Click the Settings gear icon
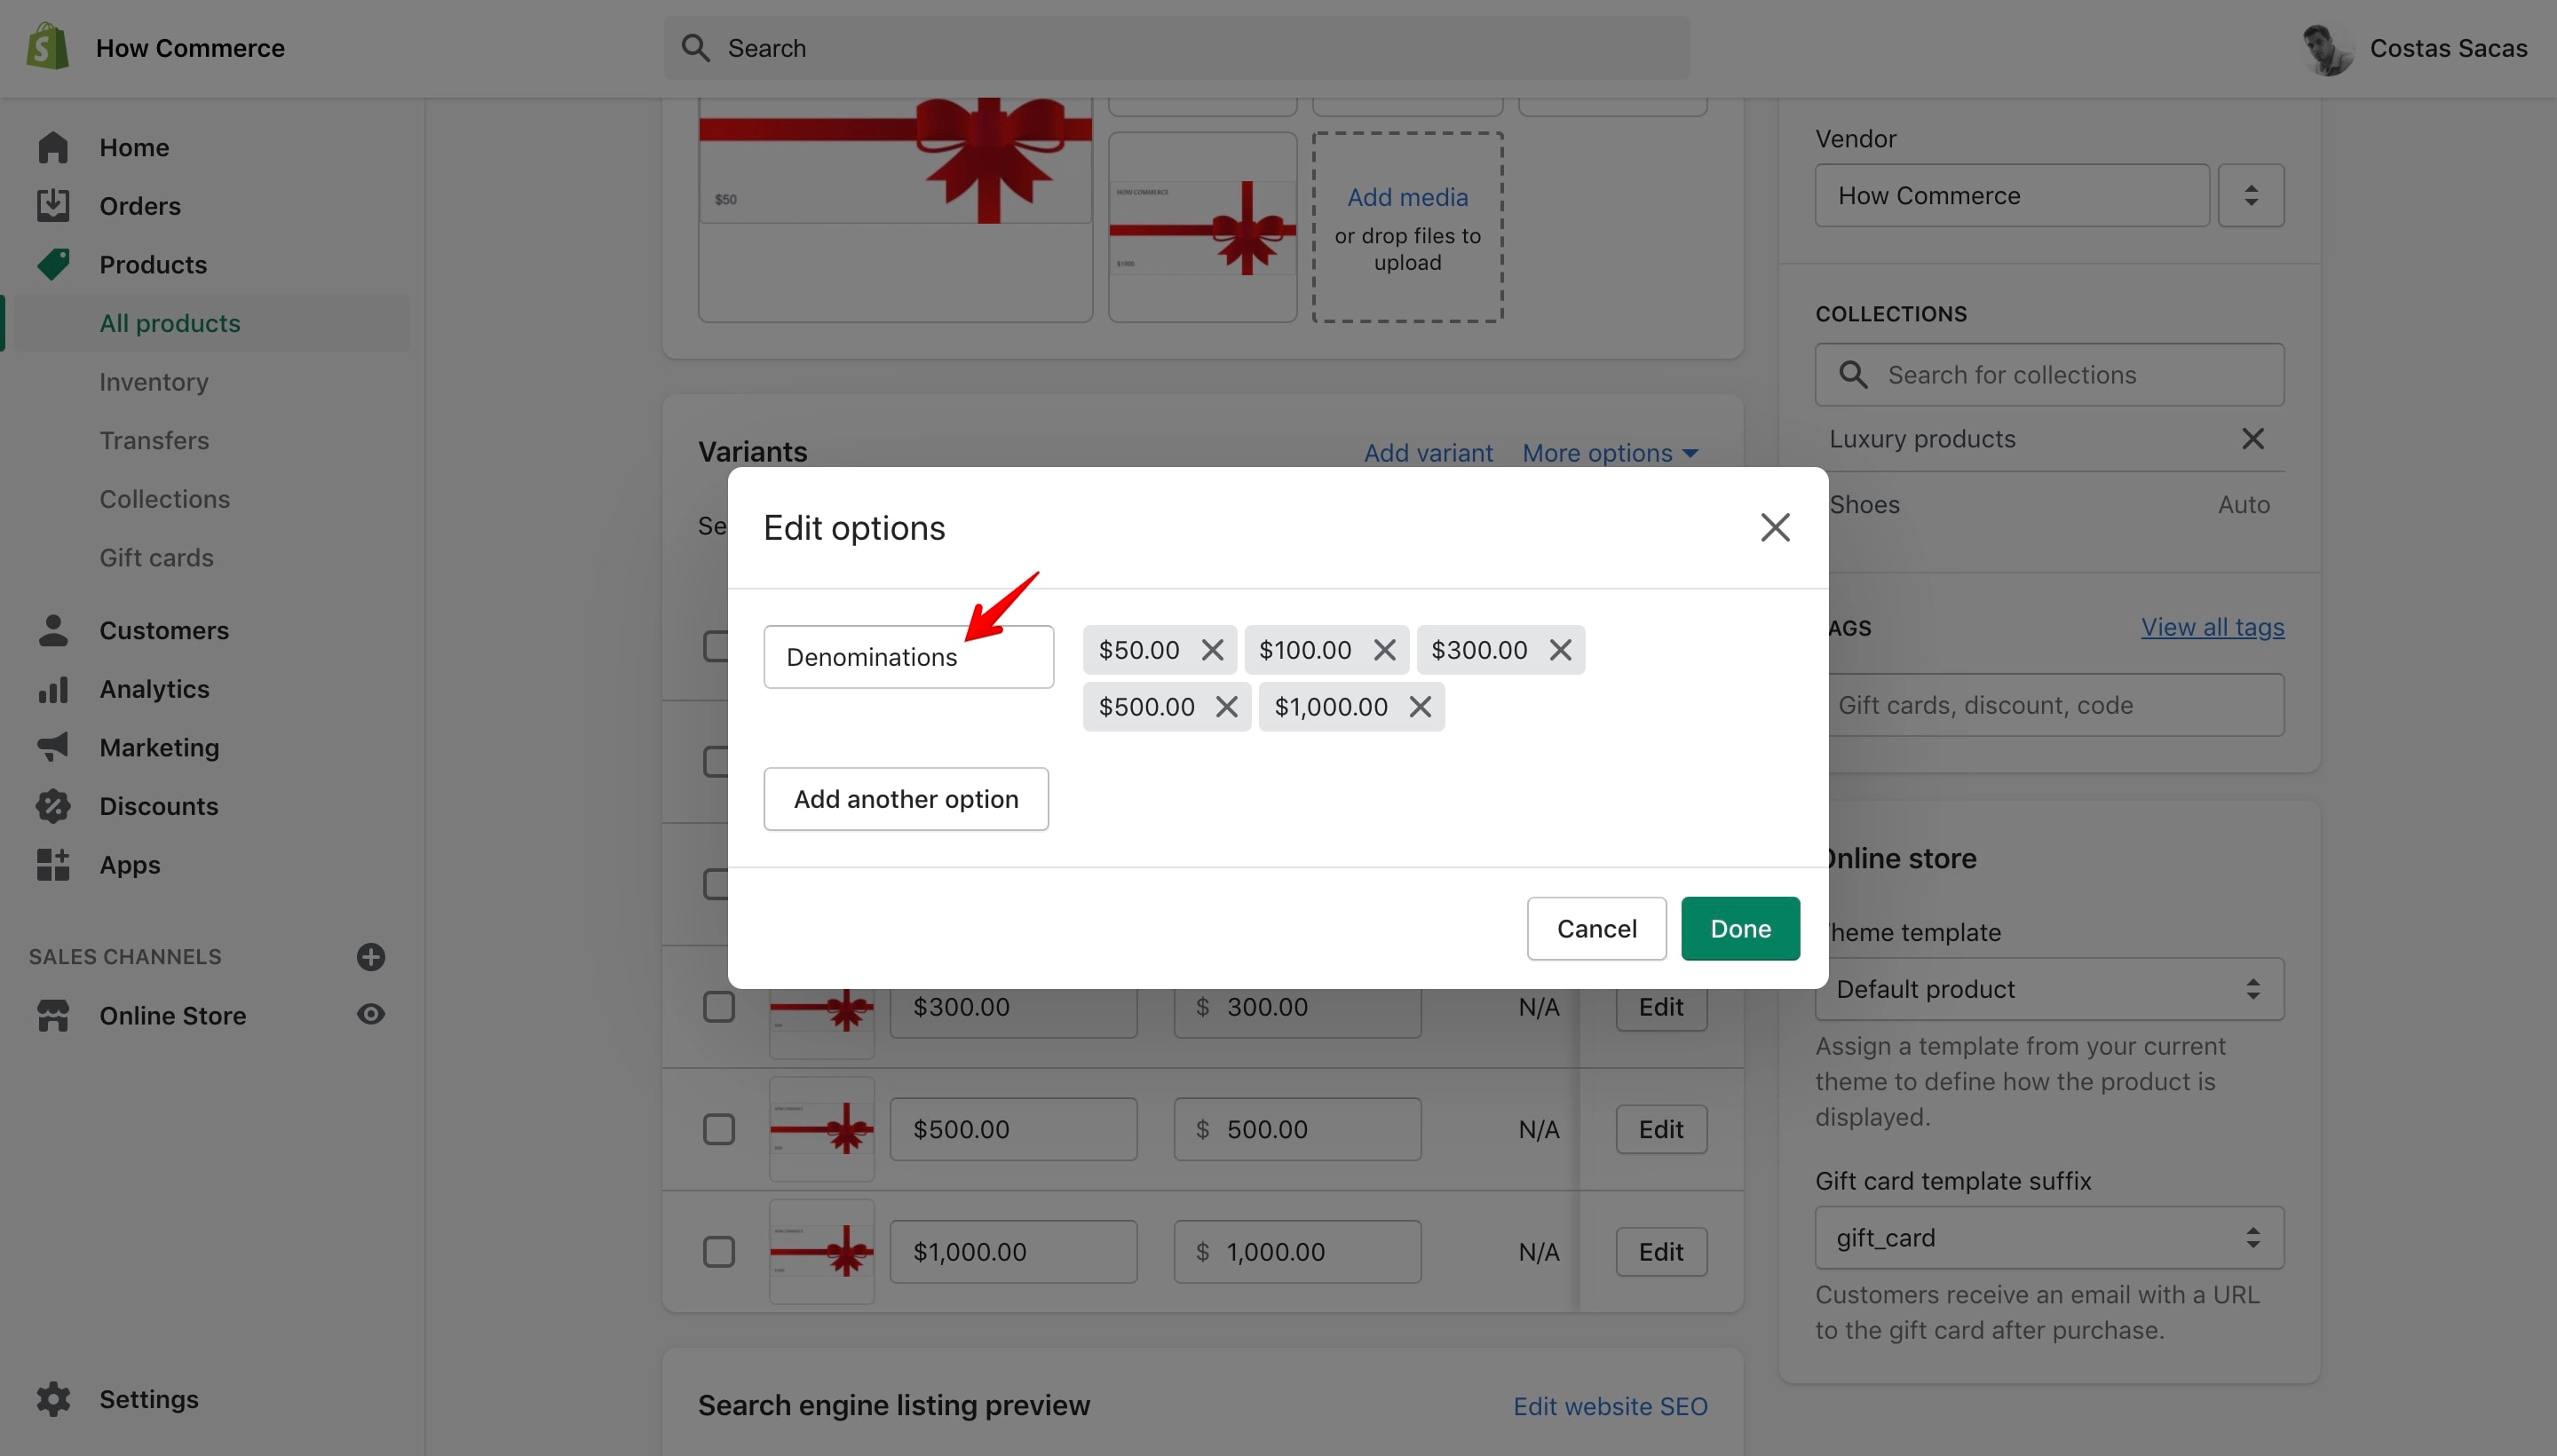This screenshot has height=1456, width=2557. click(x=53, y=1399)
